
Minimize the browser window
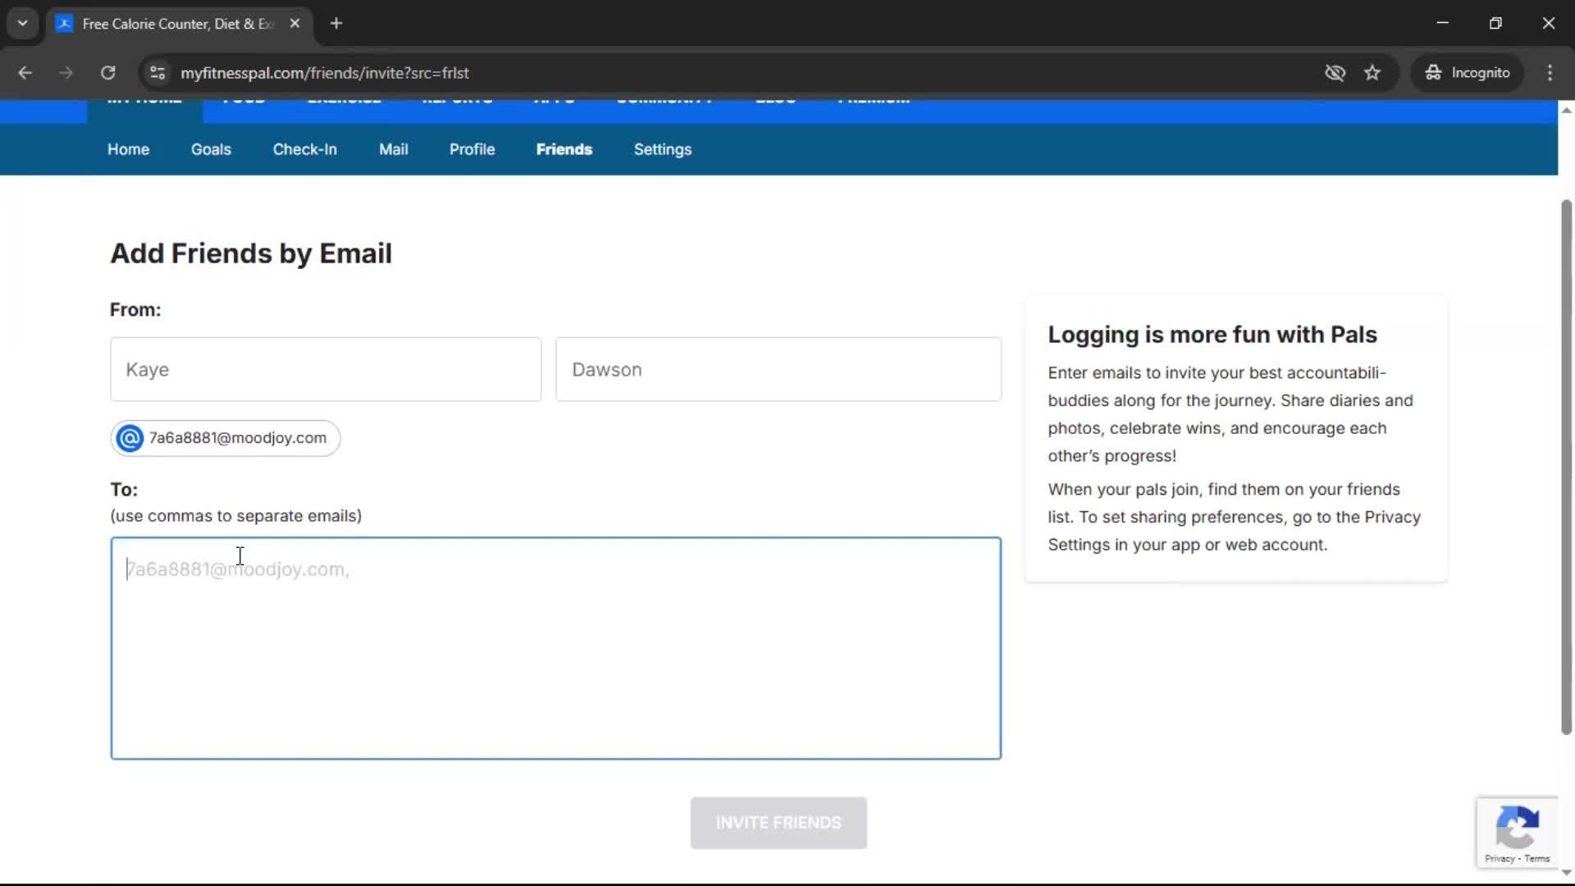(1443, 23)
